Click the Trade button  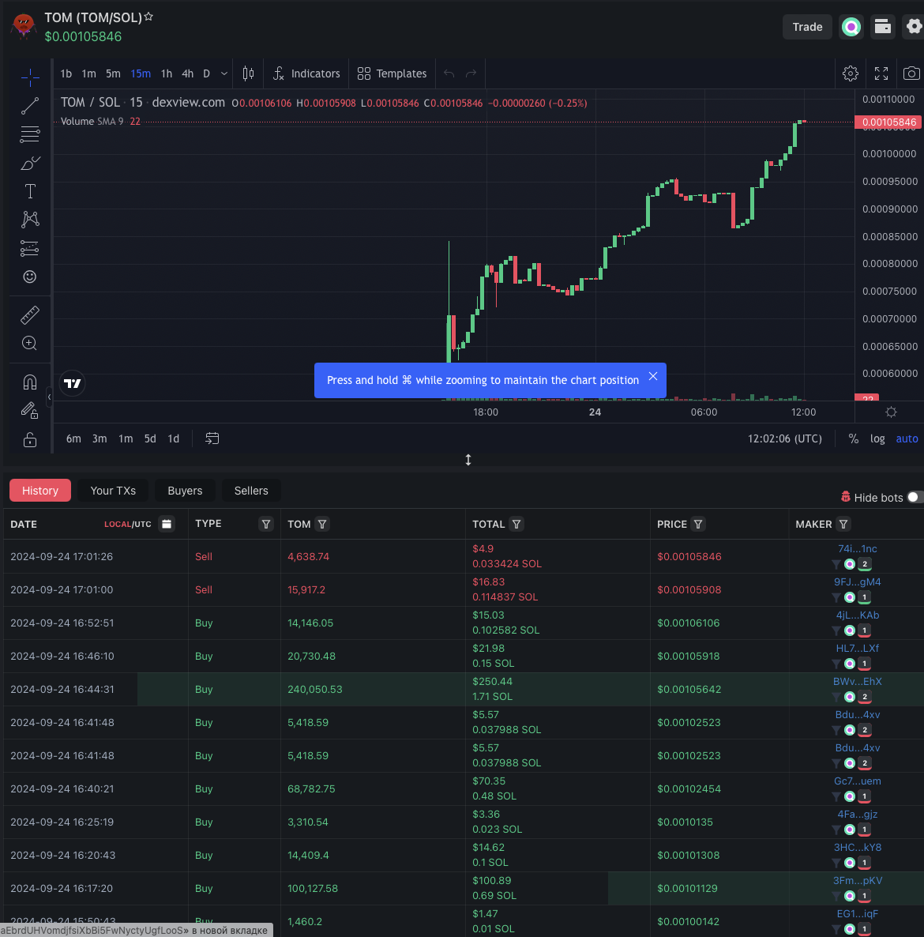point(808,27)
